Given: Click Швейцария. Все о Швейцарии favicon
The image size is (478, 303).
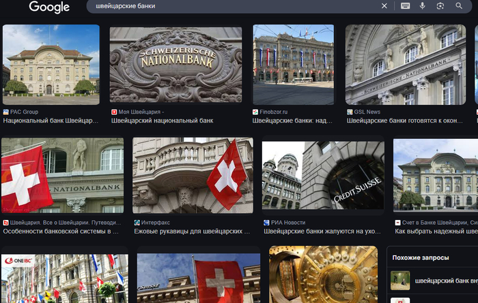Looking at the screenshot, I should tap(5, 223).
